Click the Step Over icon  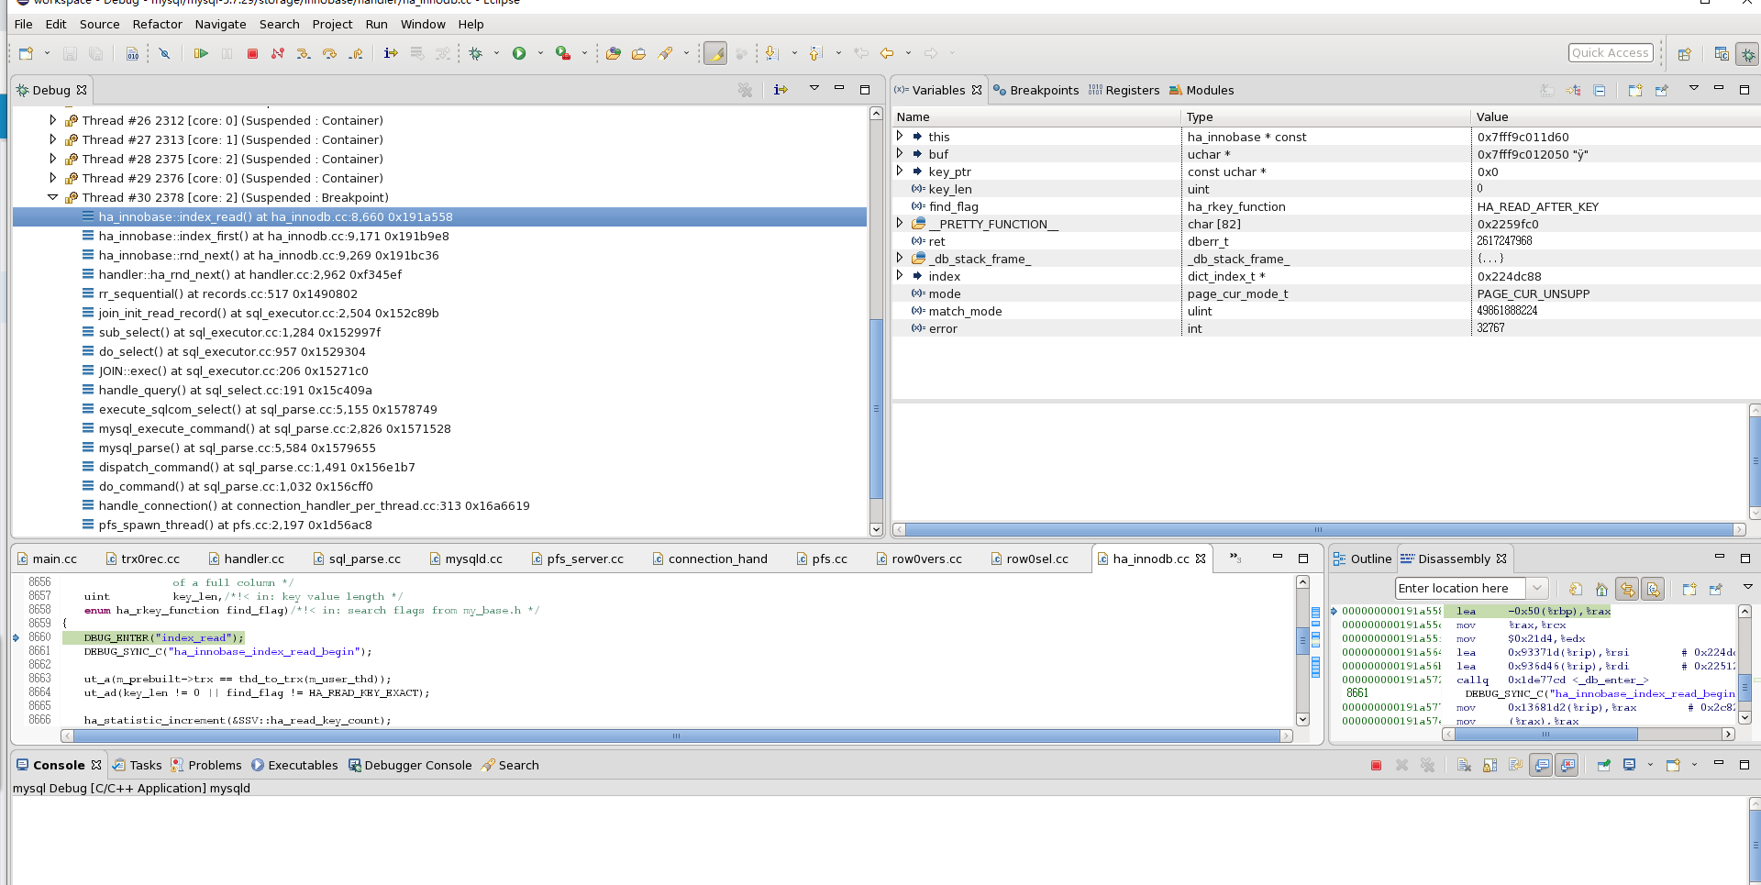329,54
